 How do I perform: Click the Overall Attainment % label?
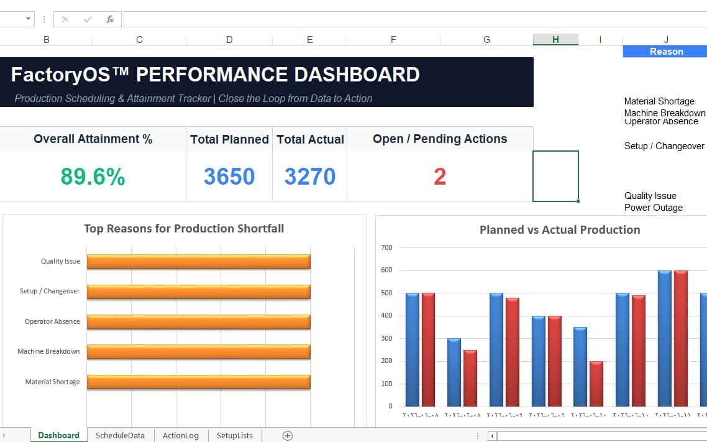click(x=93, y=139)
